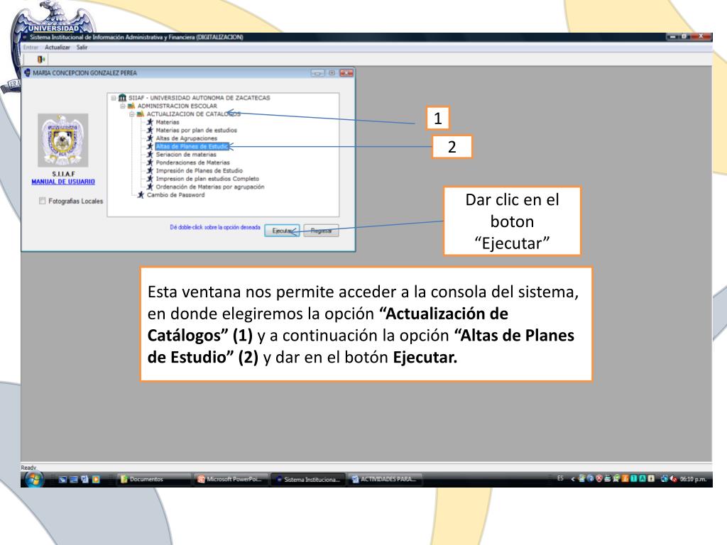Click icon beside Ponderaciones de Materias
727x545 pixels.
click(149, 163)
